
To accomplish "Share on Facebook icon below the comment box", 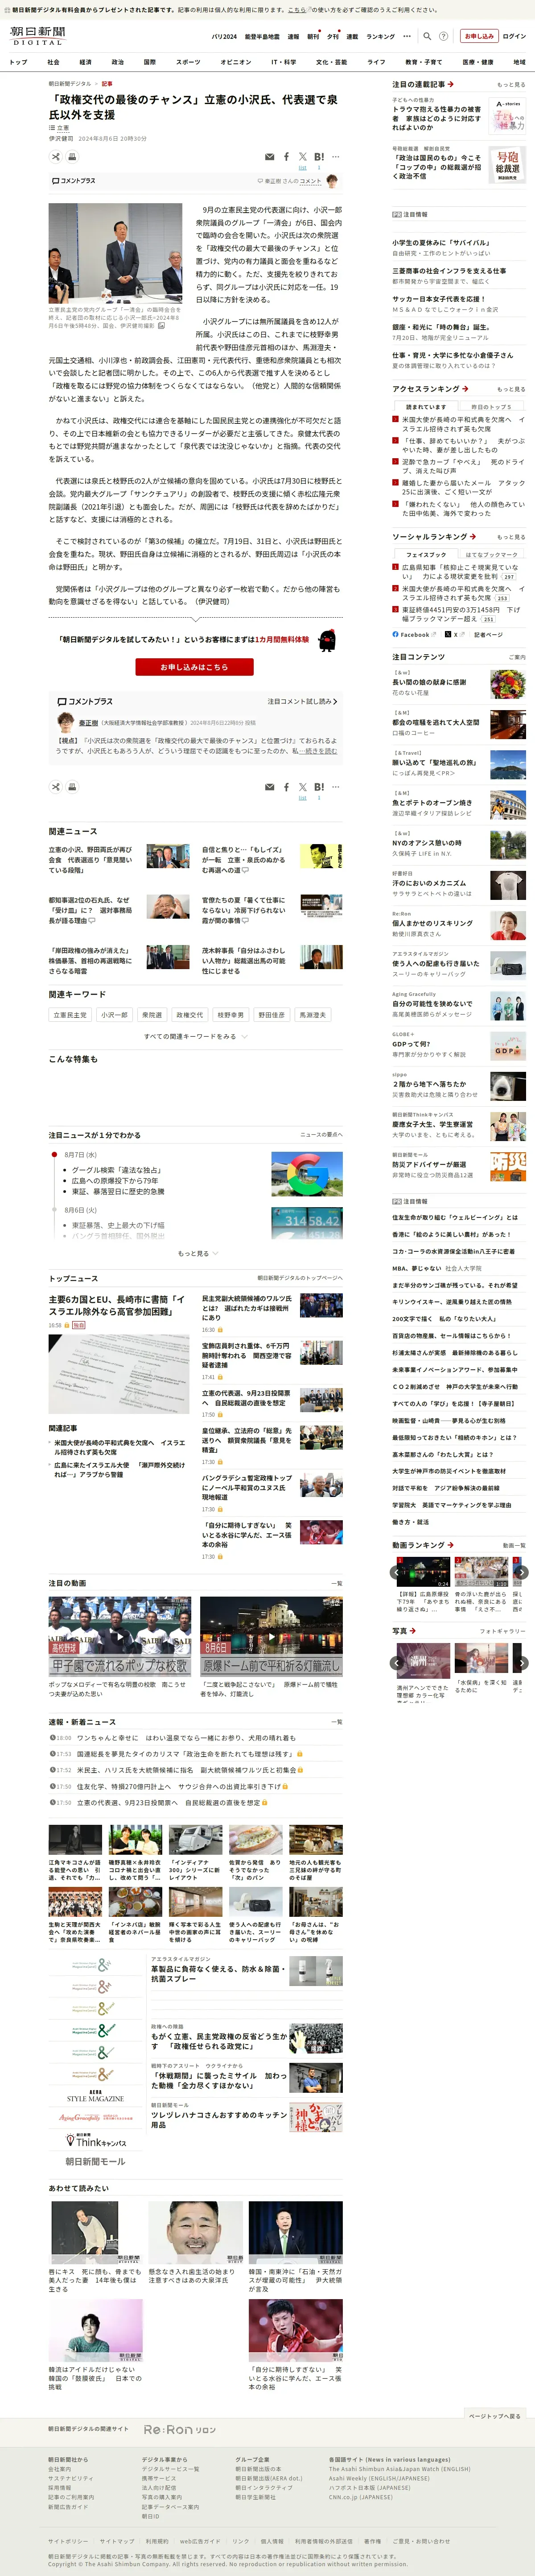I will click(x=287, y=787).
